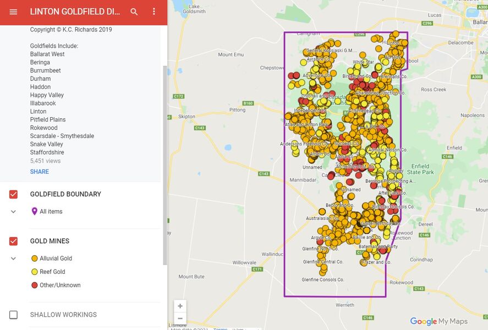Select All items in Goldfield Boundary
The width and height of the screenshot is (488, 330).
pos(51,212)
